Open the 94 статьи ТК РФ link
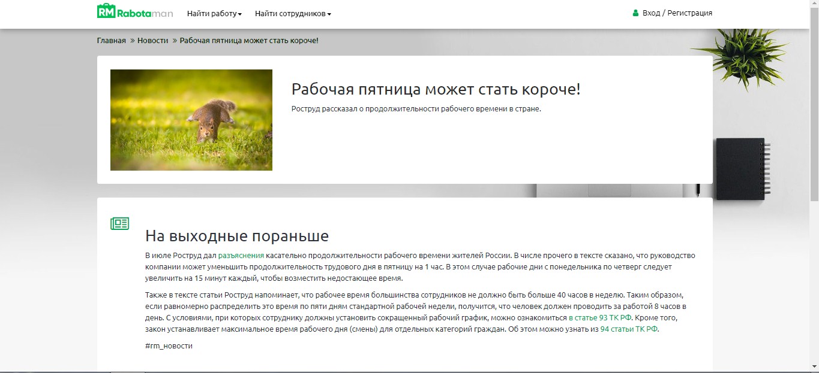The width and height of the screenshot is (819, 373). [x=629, y=329]
